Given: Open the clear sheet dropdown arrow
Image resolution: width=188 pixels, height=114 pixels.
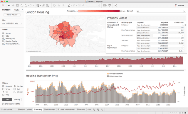Looking at the screenshot, I should tap(50, 5).
